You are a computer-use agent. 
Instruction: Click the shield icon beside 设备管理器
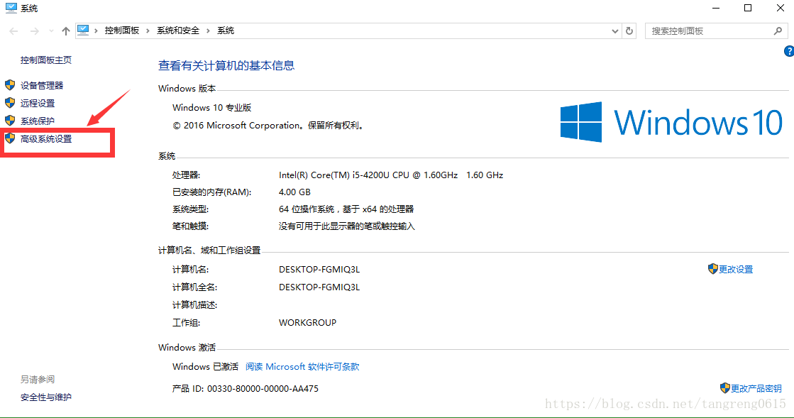[x=10, y=85]
